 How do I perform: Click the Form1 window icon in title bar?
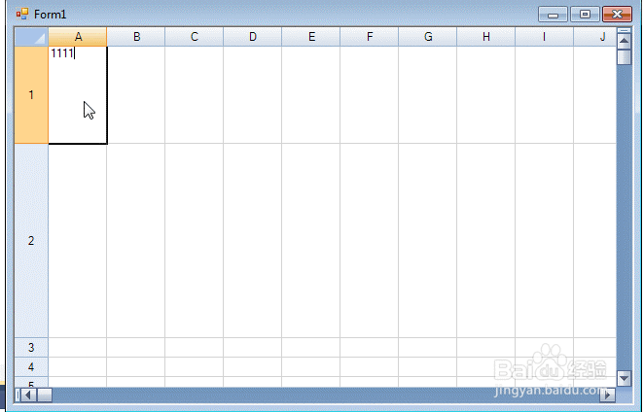22,15
